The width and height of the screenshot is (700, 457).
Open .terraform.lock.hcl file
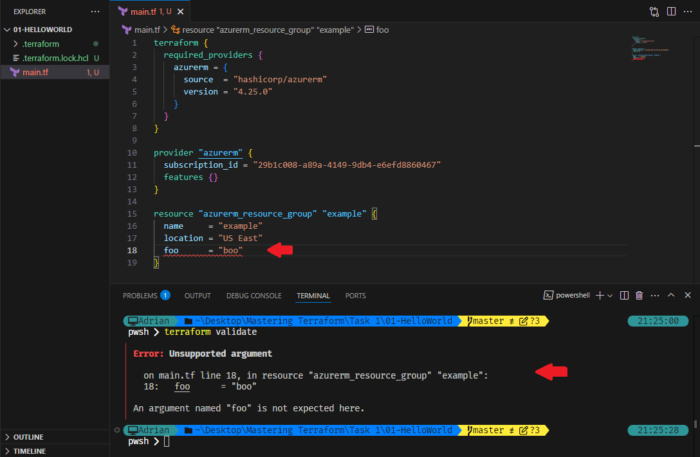click(x=55, y=58)
